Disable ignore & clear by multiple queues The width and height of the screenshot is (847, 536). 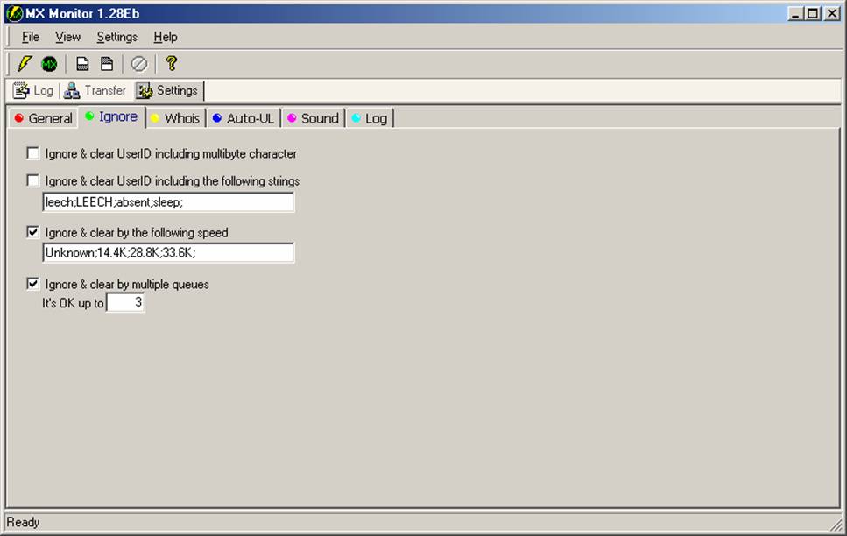33,284
